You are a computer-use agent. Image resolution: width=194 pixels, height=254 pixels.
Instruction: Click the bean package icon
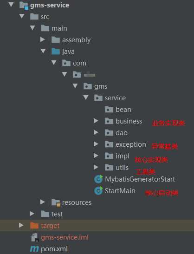109,110
